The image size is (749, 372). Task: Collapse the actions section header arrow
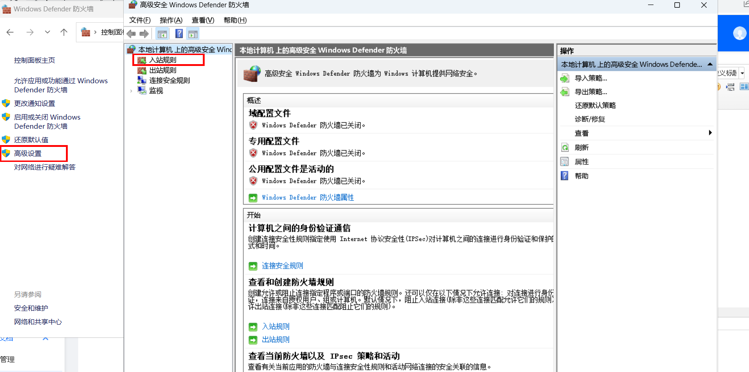tap(710, 64)
